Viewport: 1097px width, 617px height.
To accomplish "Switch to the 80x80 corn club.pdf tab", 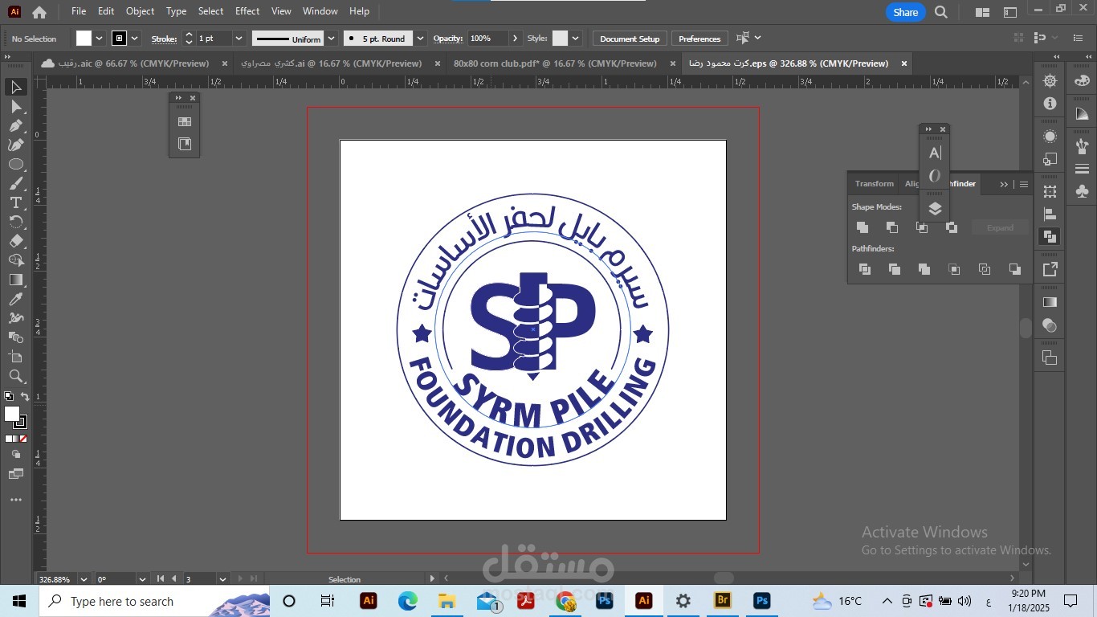I will 555,63.
